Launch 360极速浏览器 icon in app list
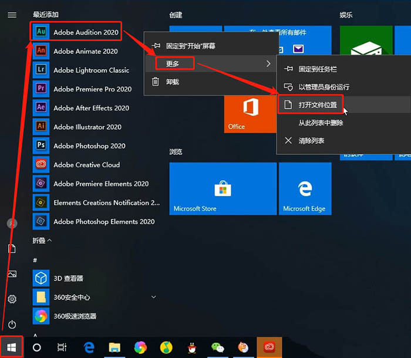This screenshot has height=358, width=411. [41, 316]
